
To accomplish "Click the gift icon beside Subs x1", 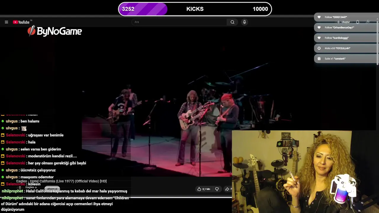I will 319,59.
